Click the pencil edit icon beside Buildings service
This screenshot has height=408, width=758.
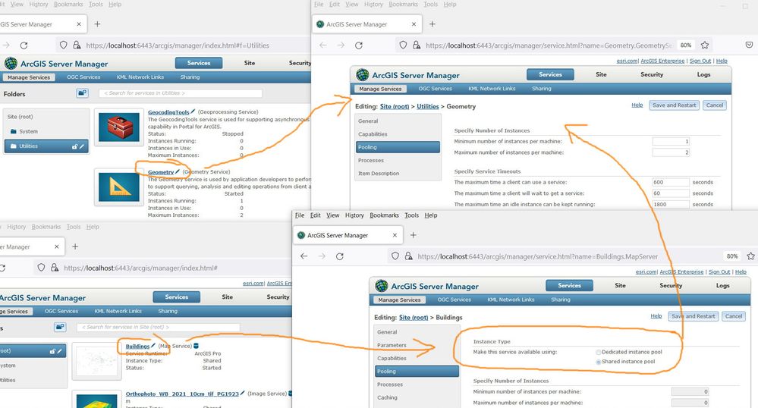coord(153,346)
